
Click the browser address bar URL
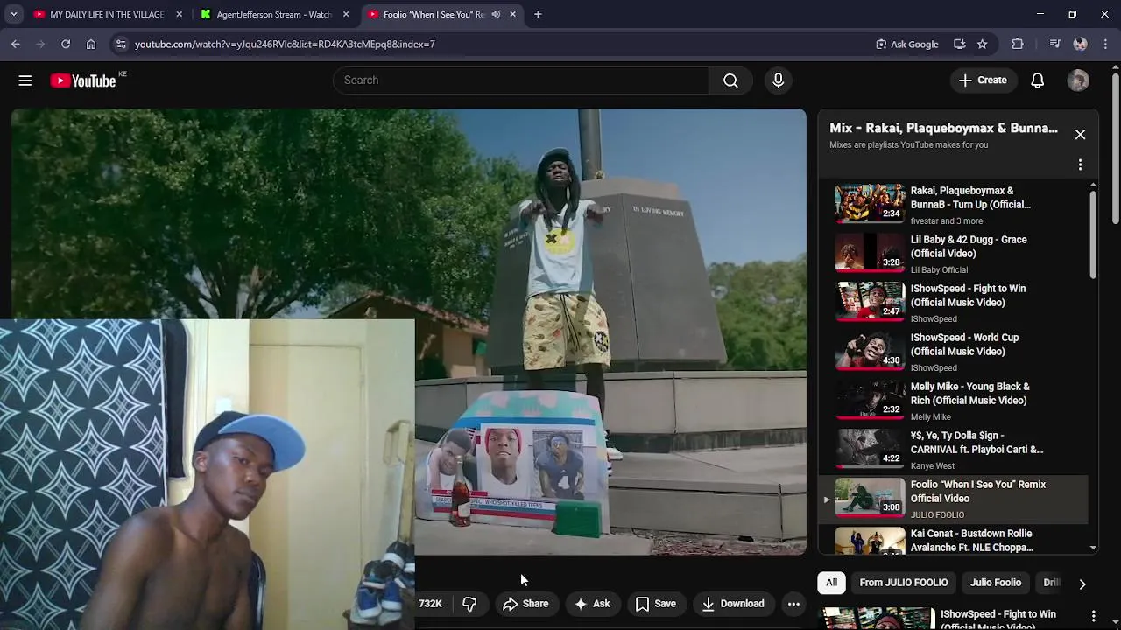[x=285, y=44]
